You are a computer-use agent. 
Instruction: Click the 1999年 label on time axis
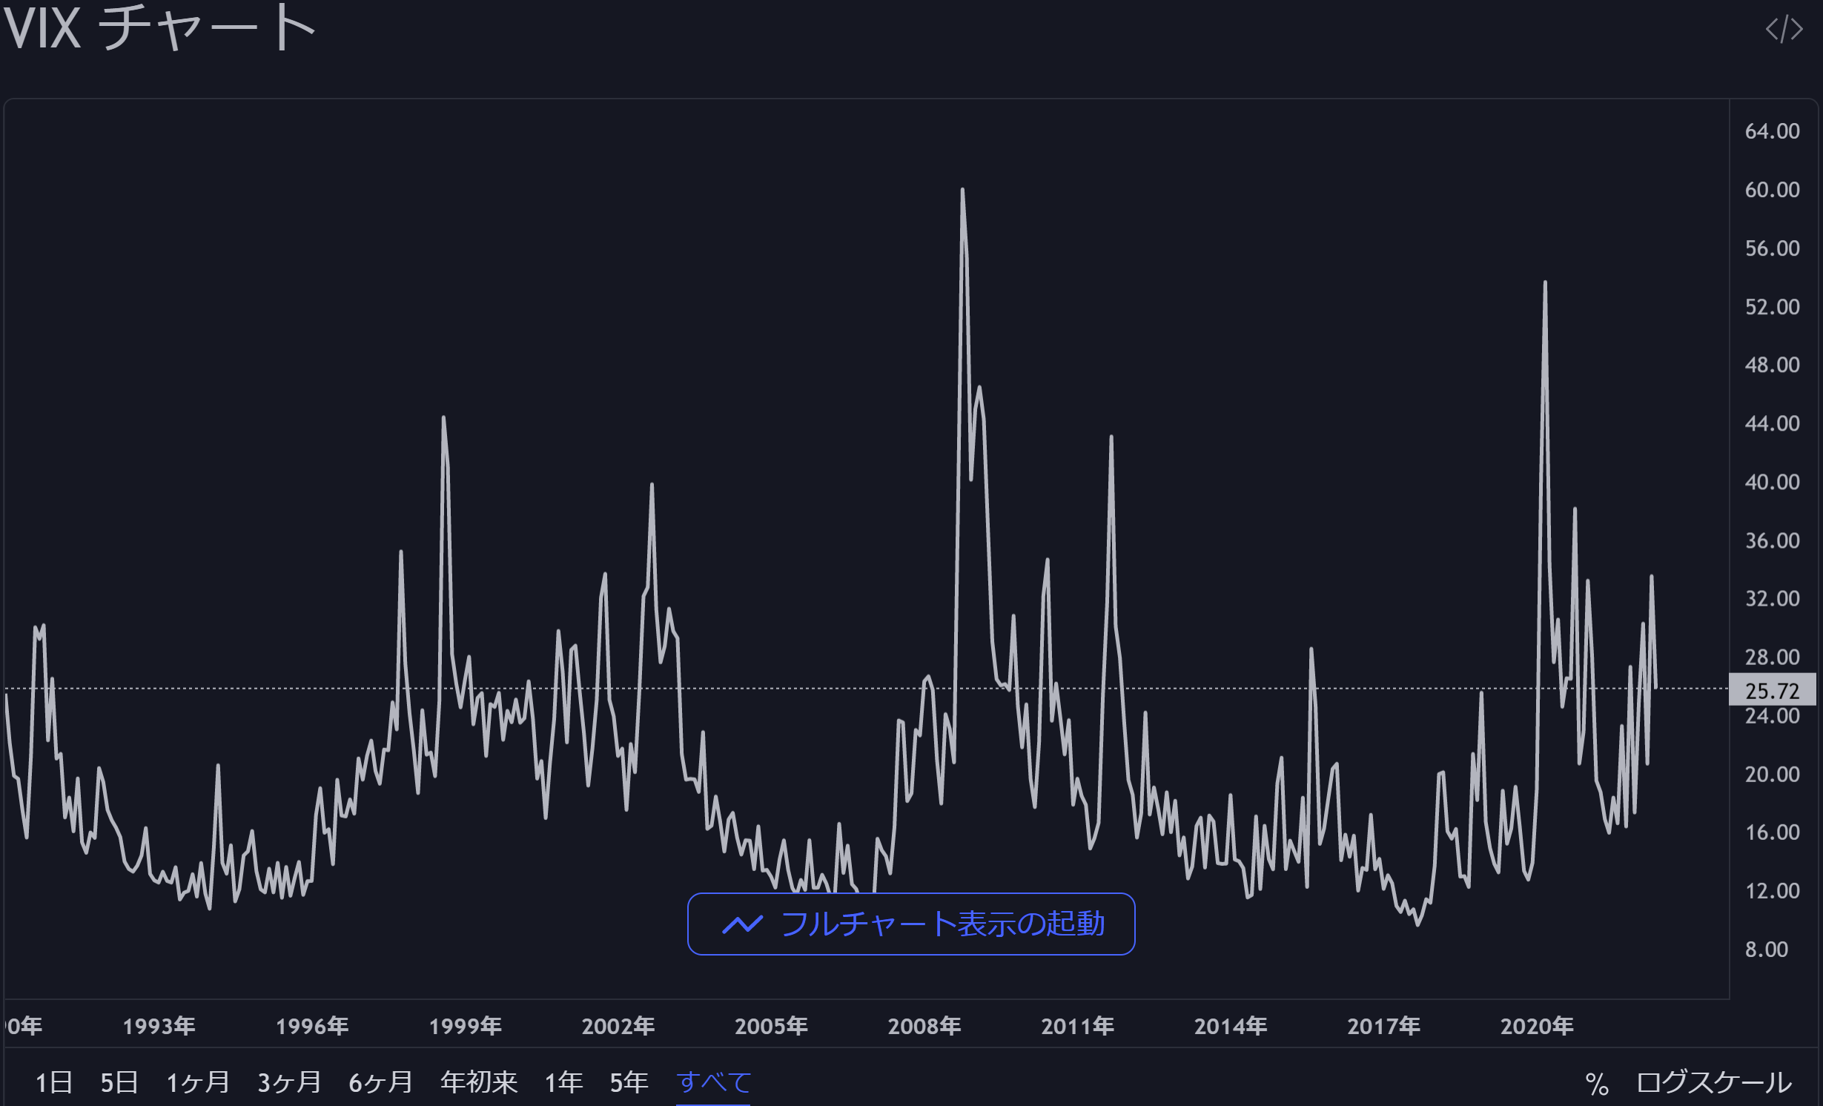465,1026
